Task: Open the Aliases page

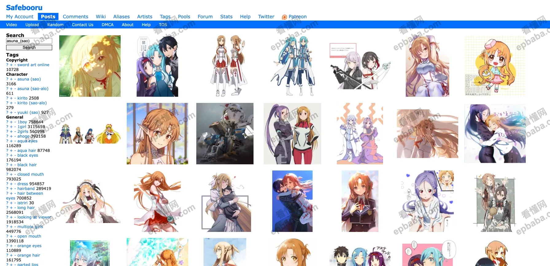Action: 122,17
